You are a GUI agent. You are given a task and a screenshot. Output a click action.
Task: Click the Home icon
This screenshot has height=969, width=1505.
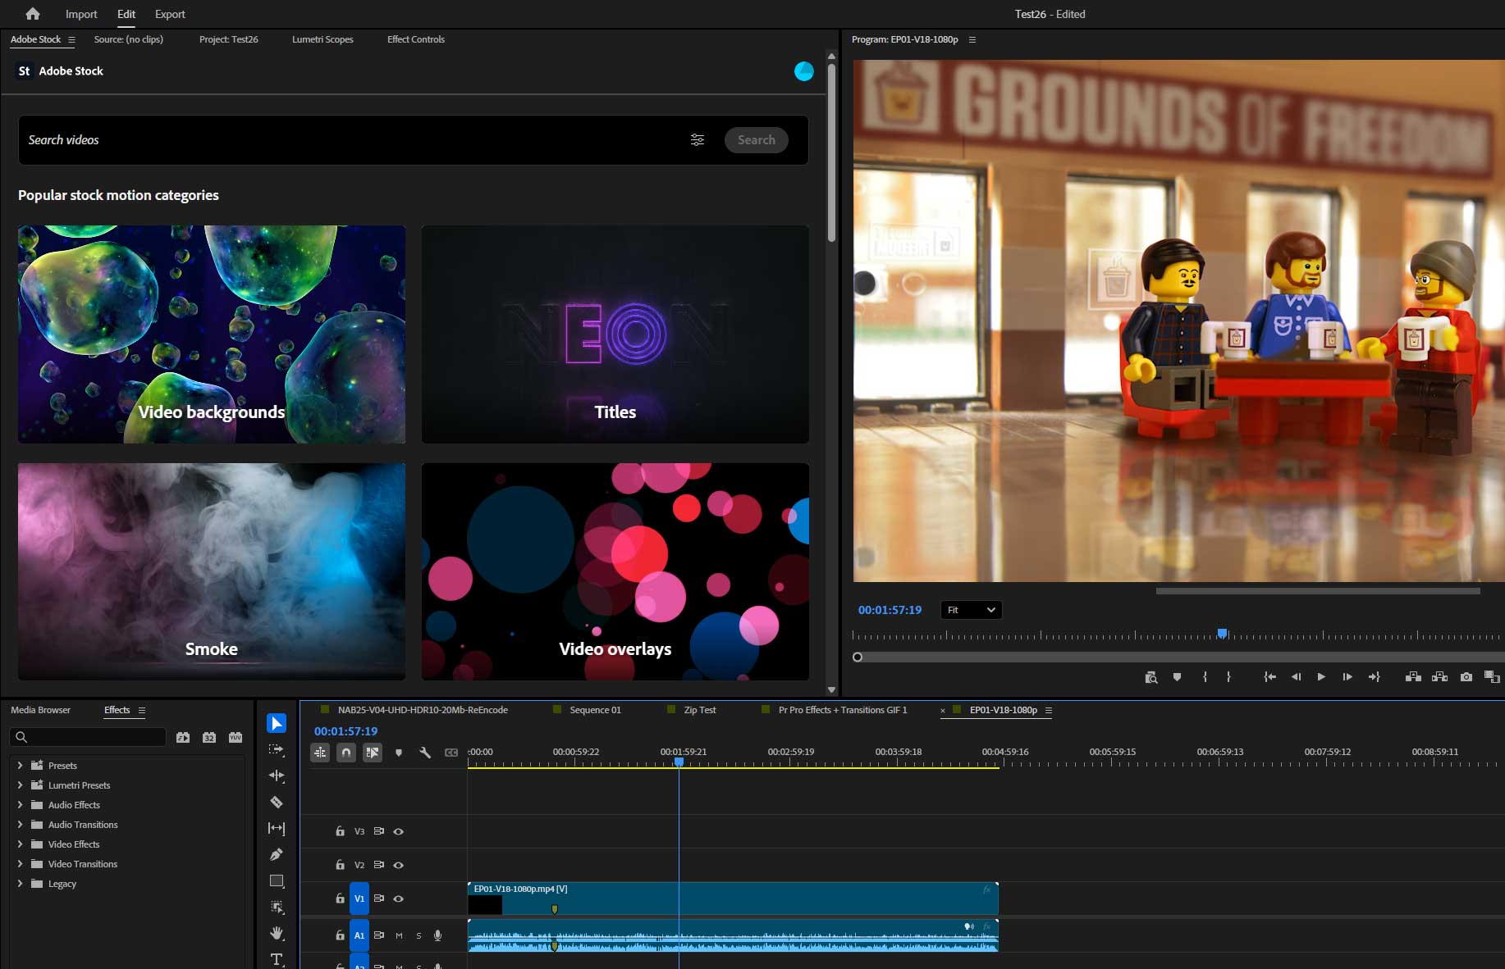(x=33, y=14)
